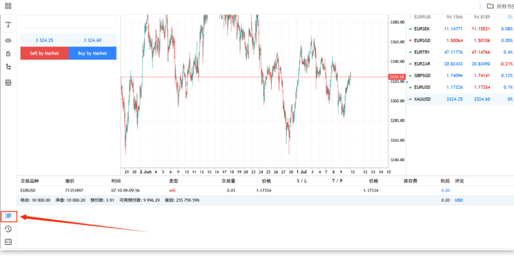This screenshot has width=514, height=256.
Task: Open the object tree icon
Action: point(8,67)
